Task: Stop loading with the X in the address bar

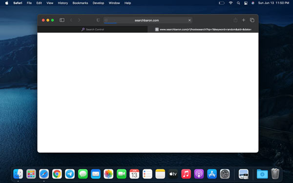Action: point(189,20)
